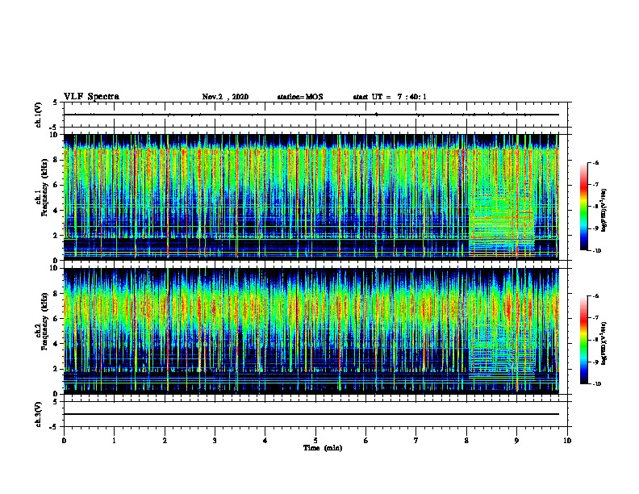Click the "8" tick on the time axis

466,441
